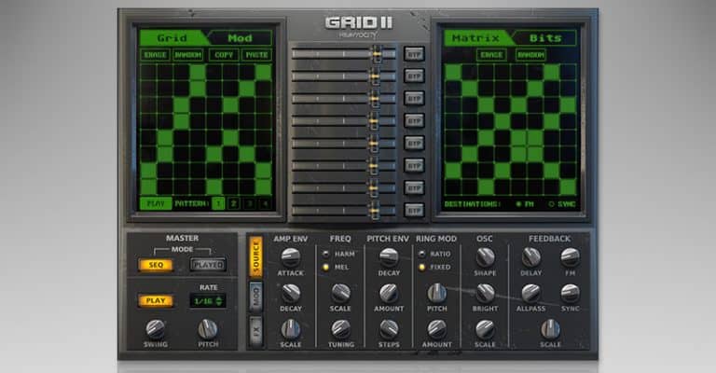Click the Amp Env ATTACK knob
The height and width of the screenshot is (373, 716).
[x=291, y=257]
